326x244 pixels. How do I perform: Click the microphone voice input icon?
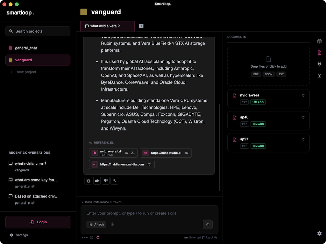(x=112, y=225)
